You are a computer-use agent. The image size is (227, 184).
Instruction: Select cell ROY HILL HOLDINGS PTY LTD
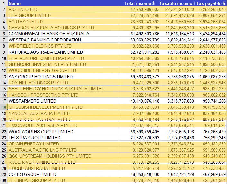pos(63,83)
